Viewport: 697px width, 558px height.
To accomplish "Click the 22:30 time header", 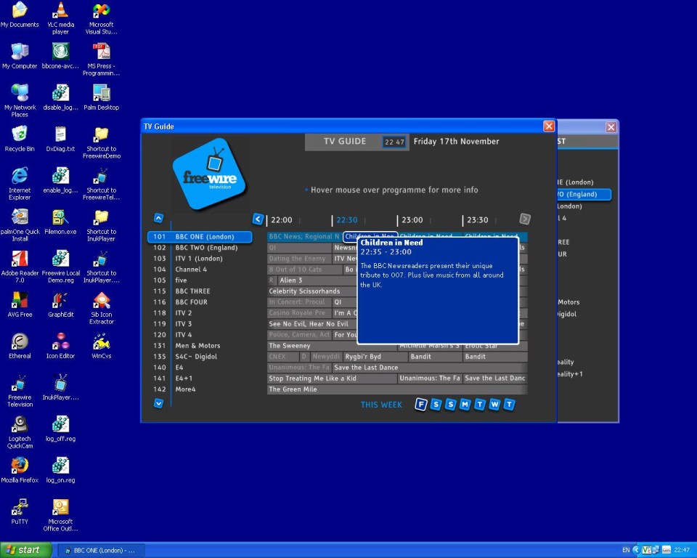I will tap(347, 220).
